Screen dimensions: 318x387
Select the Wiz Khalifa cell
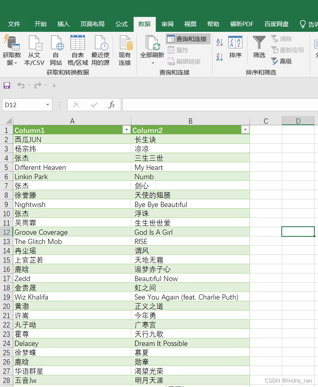pos(72,297)
